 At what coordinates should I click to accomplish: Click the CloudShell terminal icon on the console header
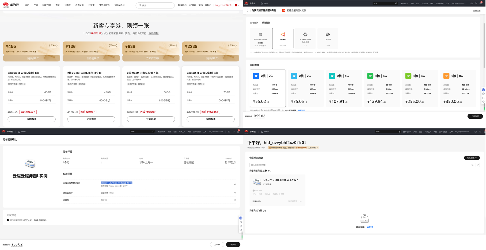(476, 132)
